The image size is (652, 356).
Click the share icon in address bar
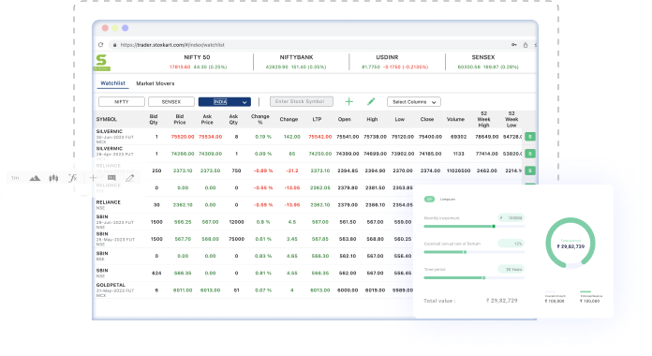click(526, 45)
